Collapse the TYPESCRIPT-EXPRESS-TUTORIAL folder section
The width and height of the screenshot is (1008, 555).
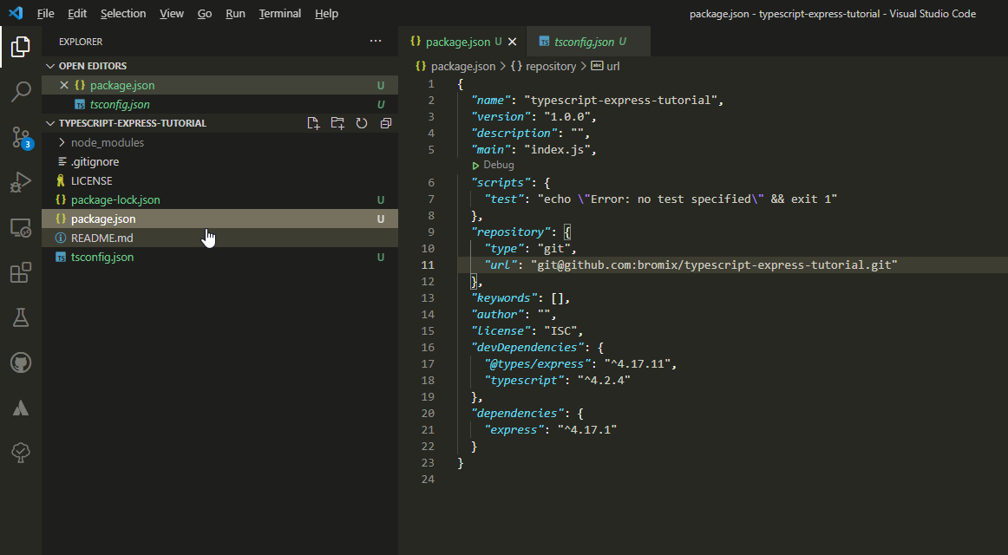point(50,123)
